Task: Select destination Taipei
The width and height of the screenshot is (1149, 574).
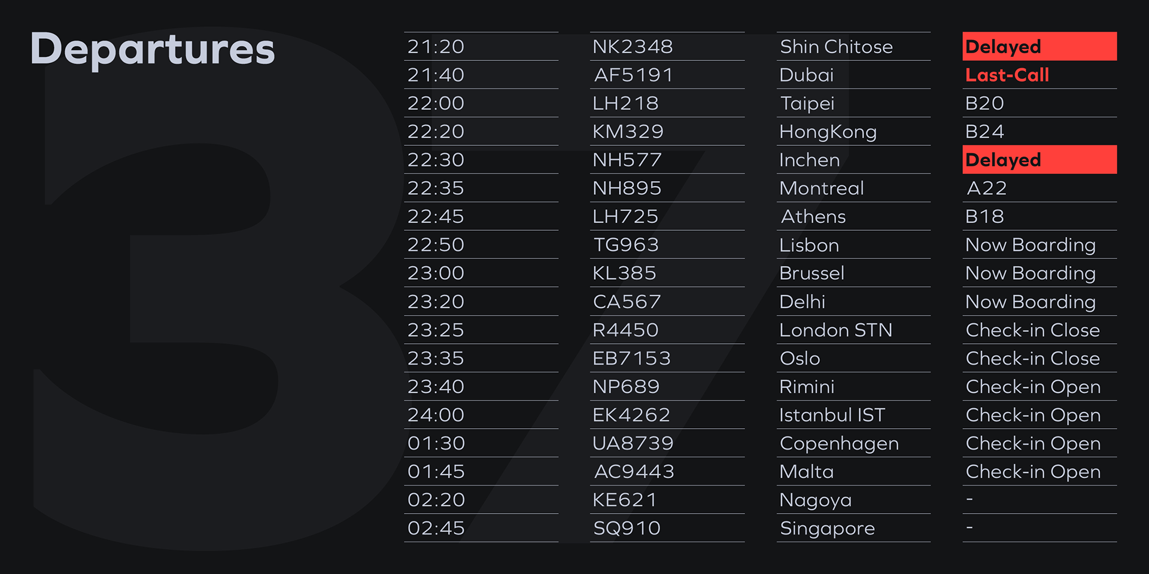Action: coord(807,103)
